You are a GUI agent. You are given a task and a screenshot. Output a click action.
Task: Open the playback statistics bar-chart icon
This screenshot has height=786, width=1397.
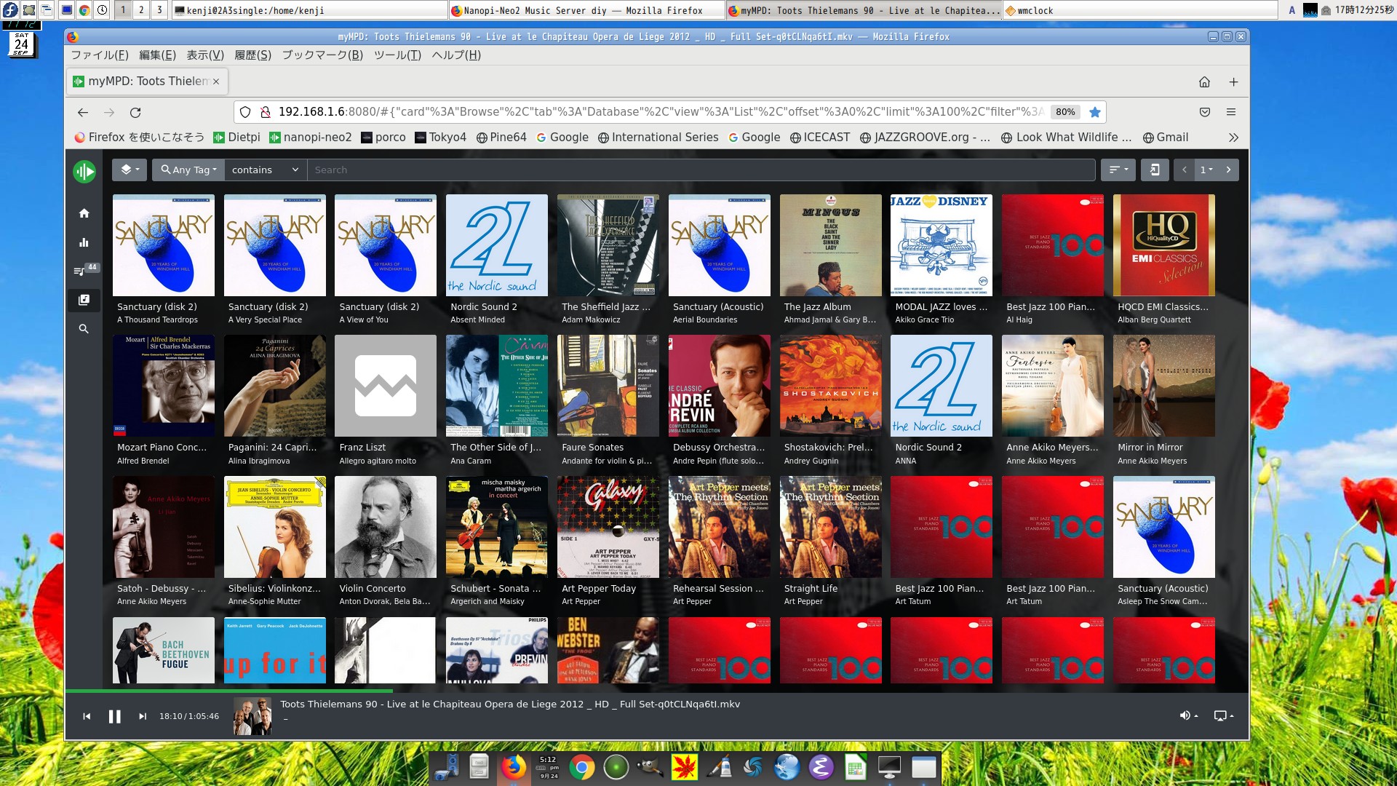tap(84, 242)
